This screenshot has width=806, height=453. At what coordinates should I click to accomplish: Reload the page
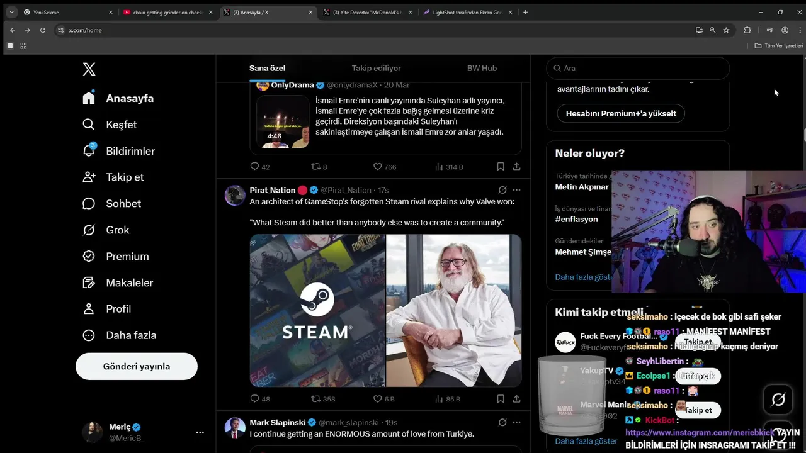pos(43,30)
